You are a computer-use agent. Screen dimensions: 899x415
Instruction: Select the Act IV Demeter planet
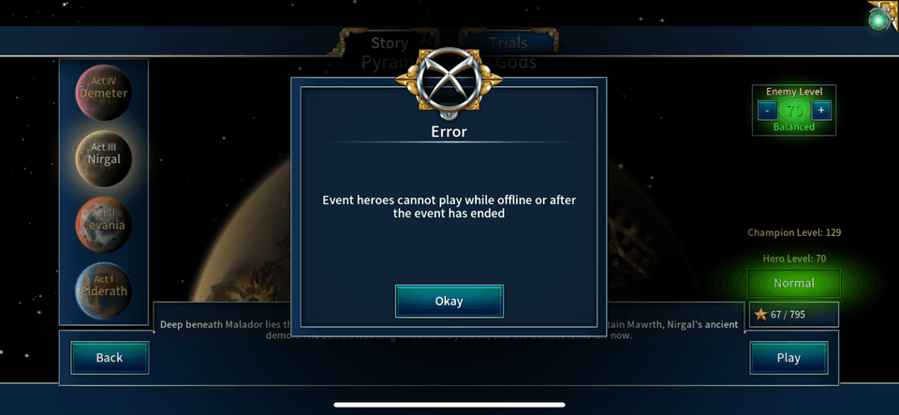[x=104, y=93]
